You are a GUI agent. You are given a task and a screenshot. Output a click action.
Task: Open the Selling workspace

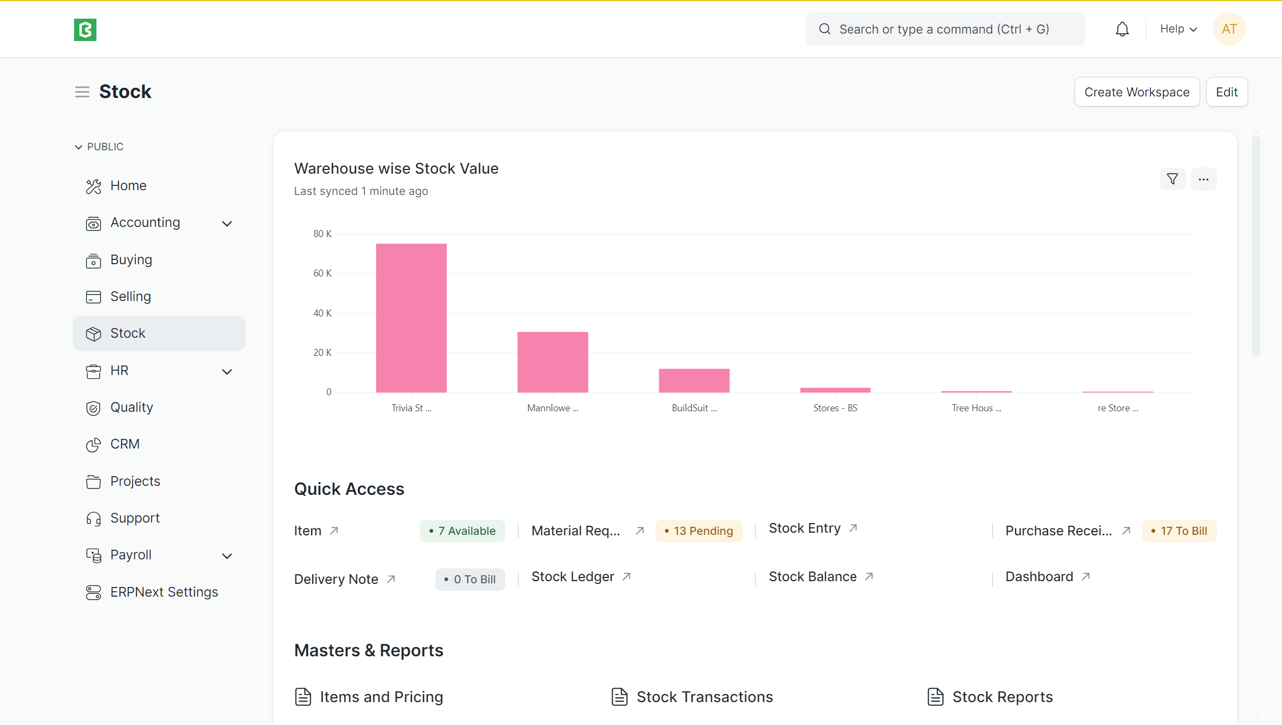tap(130, 296)
